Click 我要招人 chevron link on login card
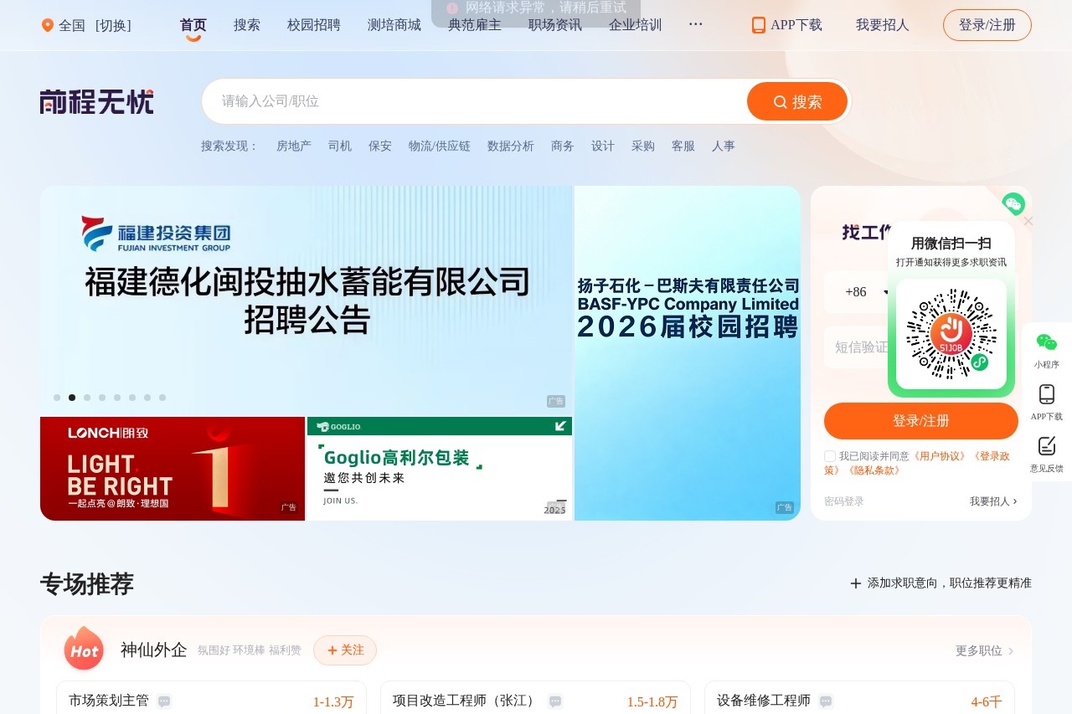The width and height of the screenshot is (1072, 714). (x=994, y=501)
